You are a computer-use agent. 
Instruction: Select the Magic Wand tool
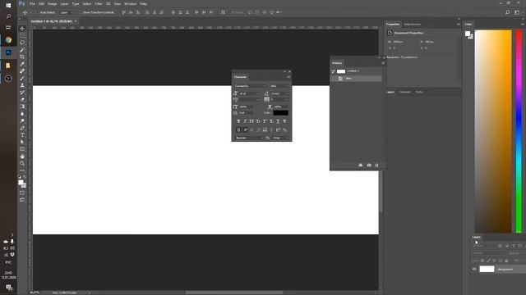tap(22, 50)
